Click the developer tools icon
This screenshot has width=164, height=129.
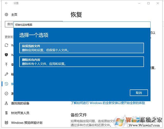tap(6, 113)
